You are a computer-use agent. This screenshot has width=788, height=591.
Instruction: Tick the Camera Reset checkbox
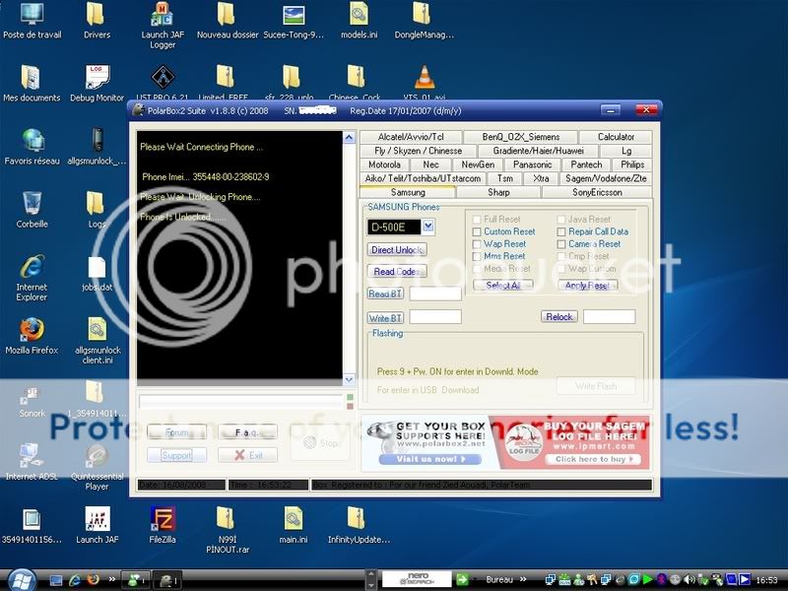tap(561, 244)
